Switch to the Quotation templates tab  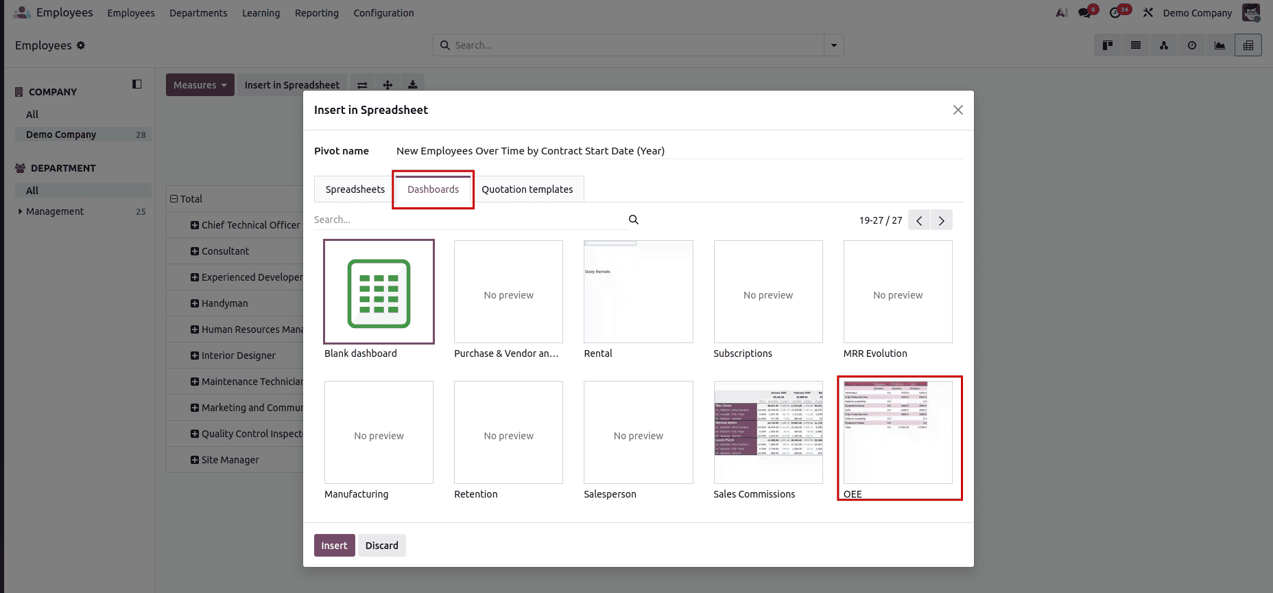click(x=527, y=189)
